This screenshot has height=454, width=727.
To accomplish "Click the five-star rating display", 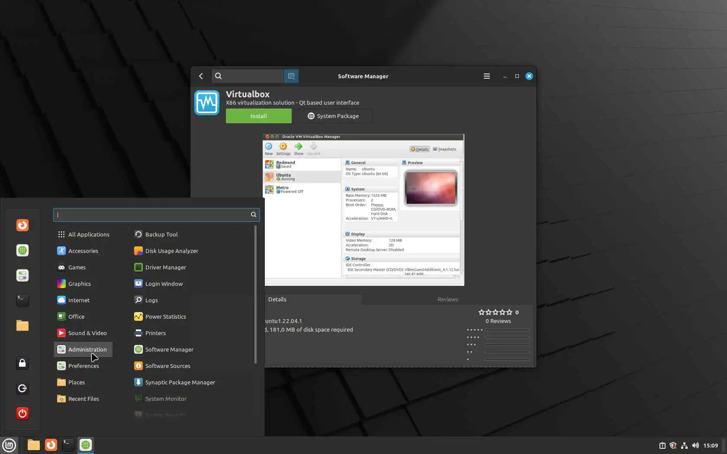I will (x=495, y=312).
